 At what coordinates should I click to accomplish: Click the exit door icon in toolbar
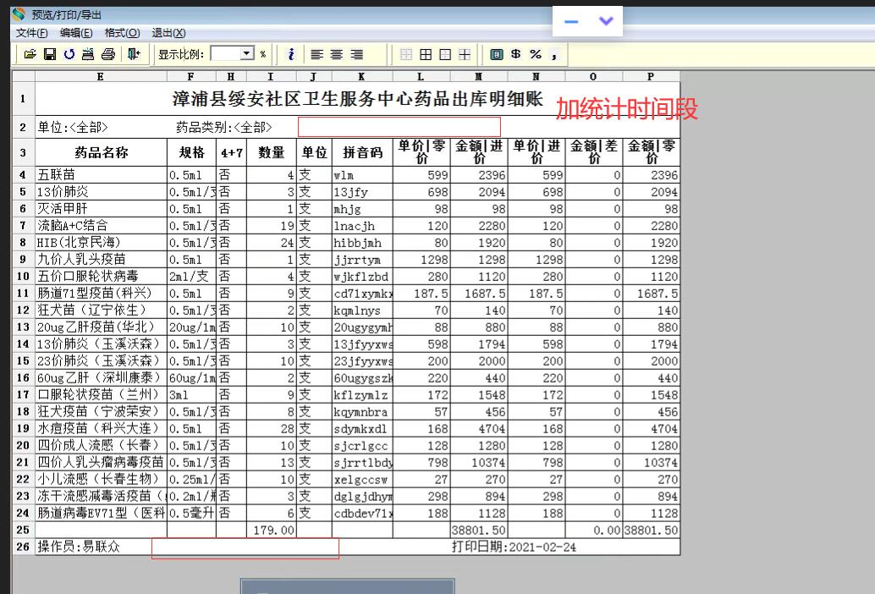(x=134, y=54)
